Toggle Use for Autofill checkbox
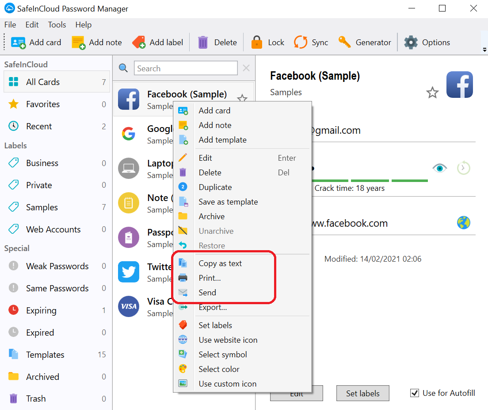The height and width of the screenshot is (410, 488). click(415, 393)
